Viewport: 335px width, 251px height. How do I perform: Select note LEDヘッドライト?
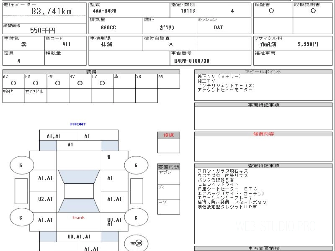(218, 184)
